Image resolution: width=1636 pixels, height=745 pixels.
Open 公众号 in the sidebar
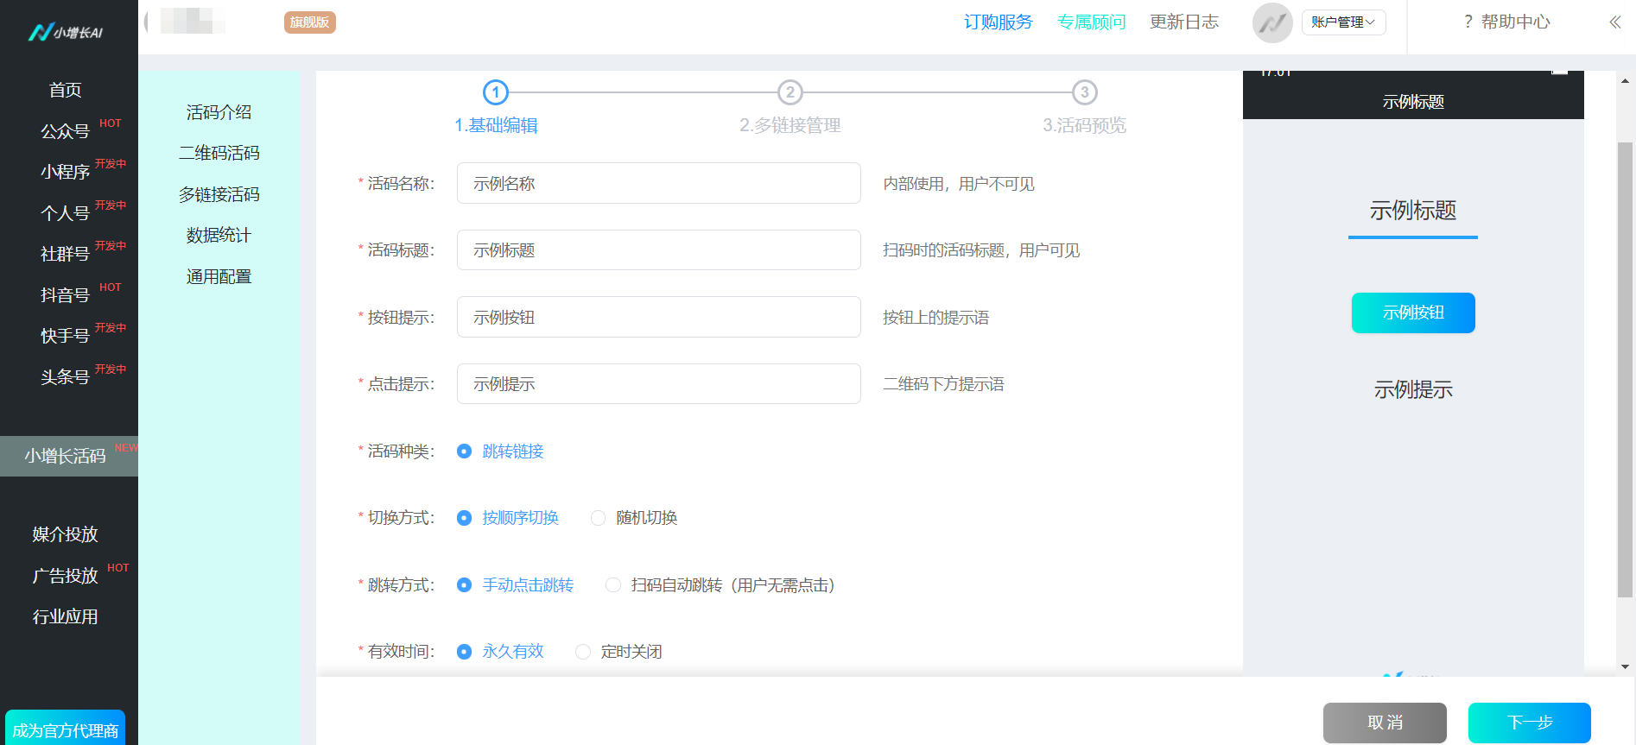click(66, 131)
